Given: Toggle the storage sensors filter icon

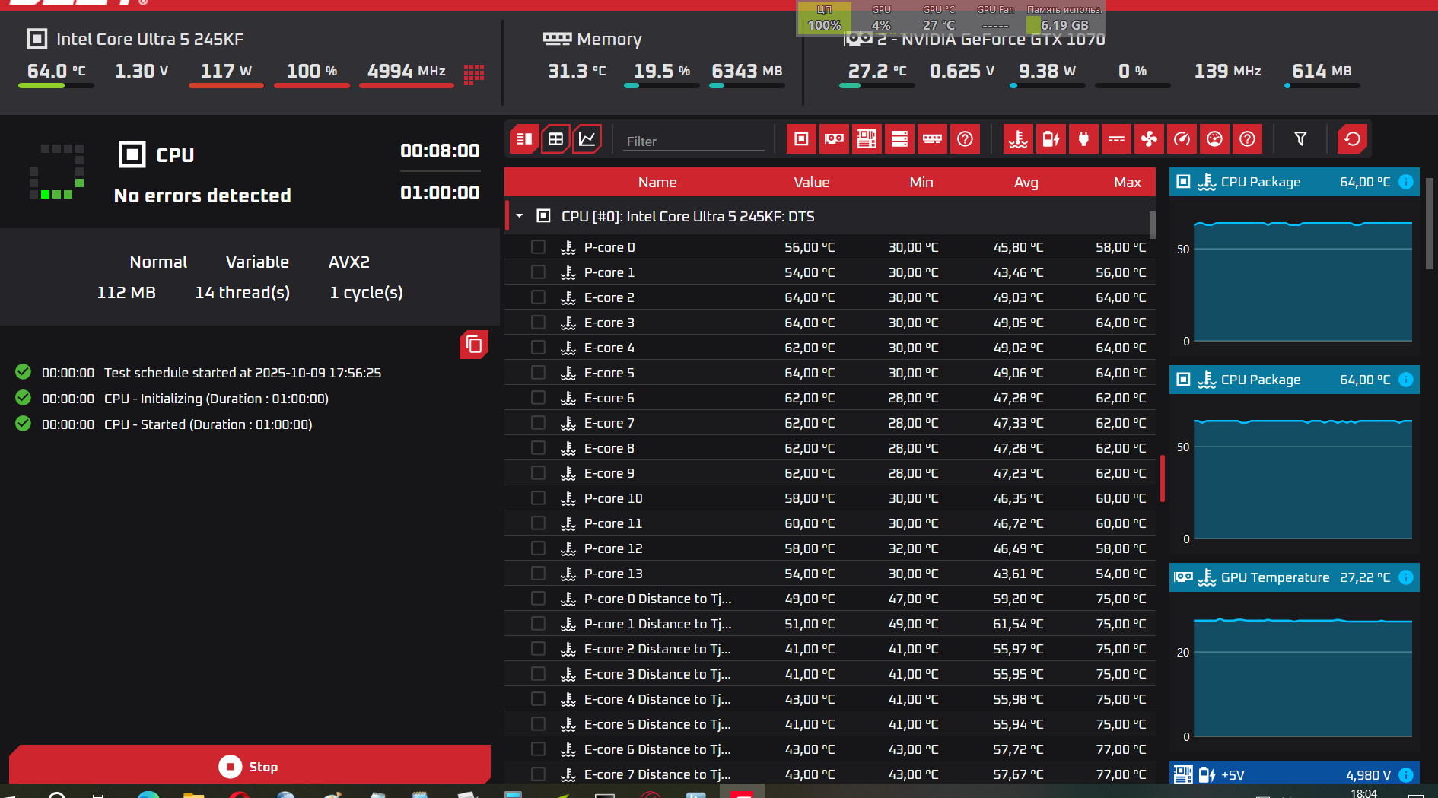Looking at the screenshot, I should point(899,139).
